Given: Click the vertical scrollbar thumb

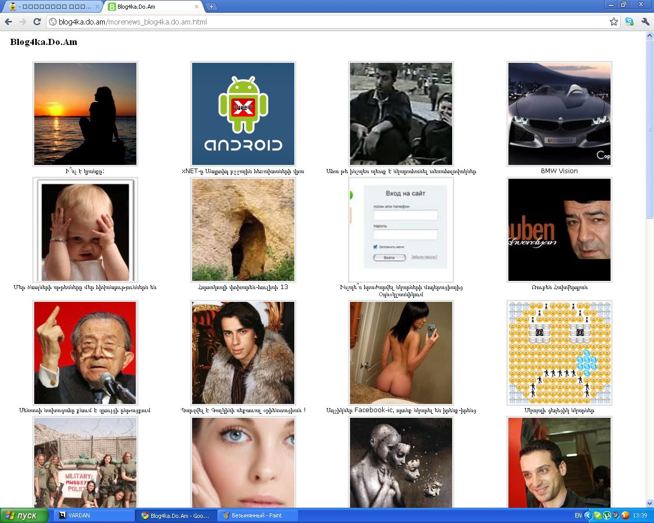Looking at the screenshot, I should pyautogui.click(x=650, y=129).
